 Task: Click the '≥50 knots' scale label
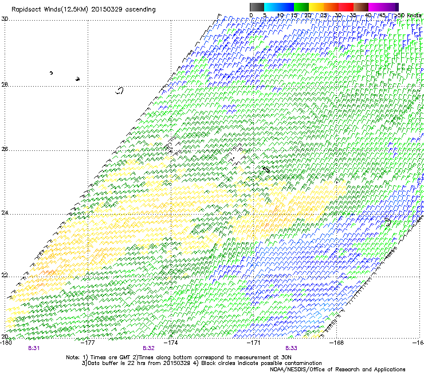(408, 15)
